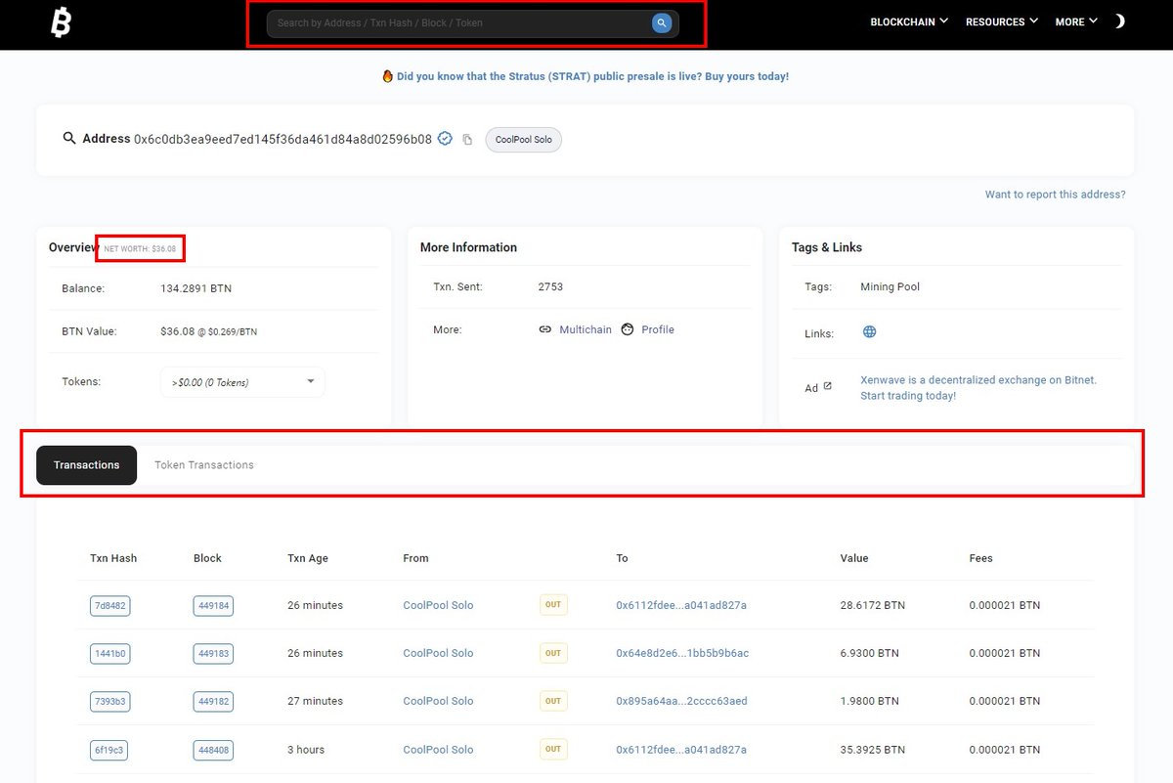1173x783 pixels.
Task: Open recipient 0x6112fdee...a041ad827a in 6f19c3 row
Action: pyautogui.click(x=681, y=750)
